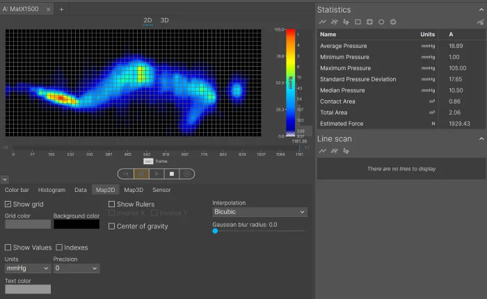The height and width of the screenshot is (299, 487).
Task: Switch to the 3D view
Action: click(164, 20)
